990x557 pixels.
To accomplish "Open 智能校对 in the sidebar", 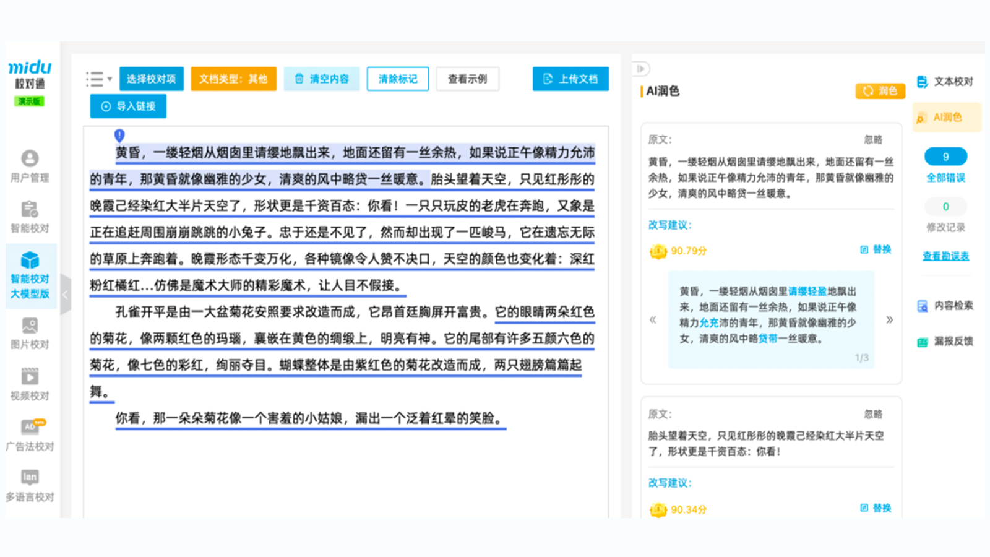I will pyautogui.click(x=30, y=217).
